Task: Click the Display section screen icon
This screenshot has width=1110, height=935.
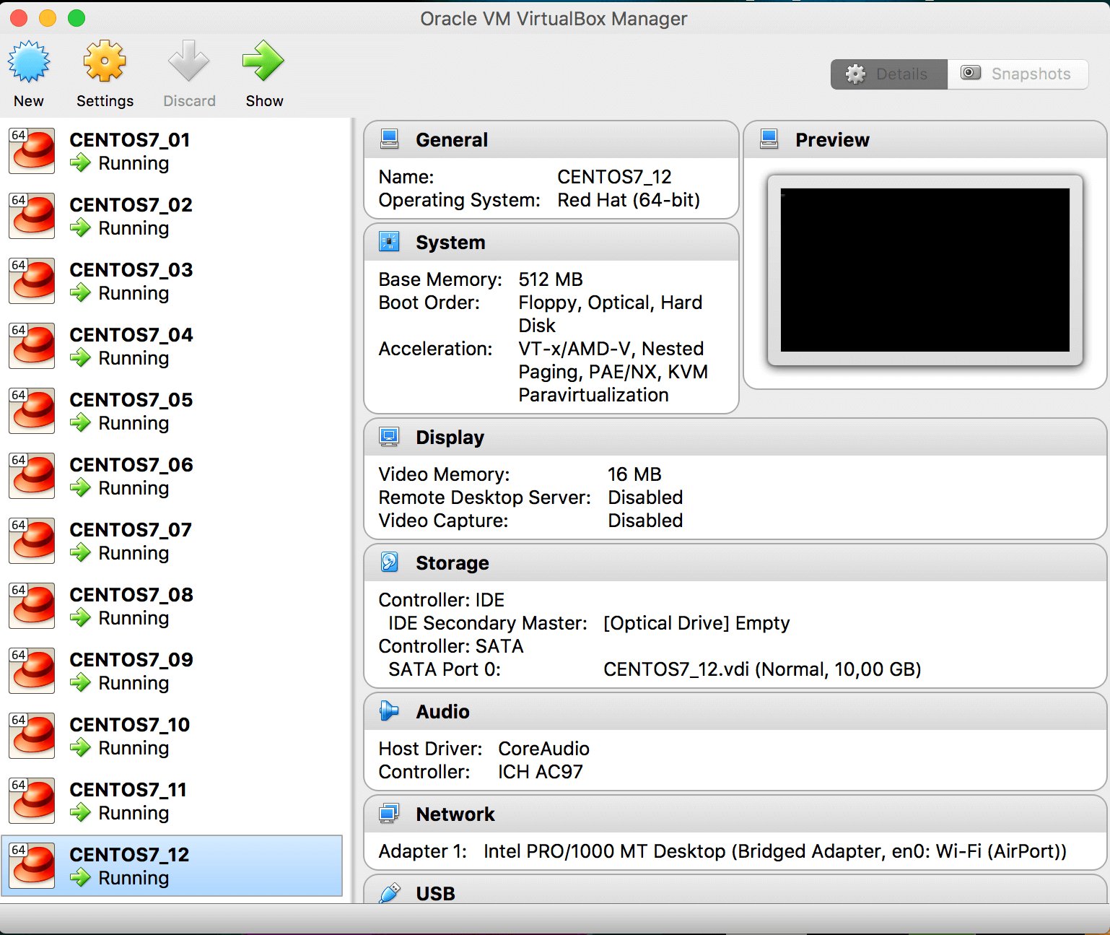Action: coord(390,437)
